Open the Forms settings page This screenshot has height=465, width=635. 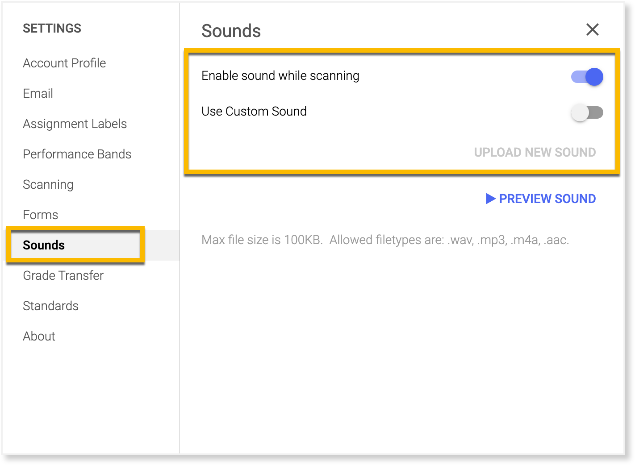point(40,215)
